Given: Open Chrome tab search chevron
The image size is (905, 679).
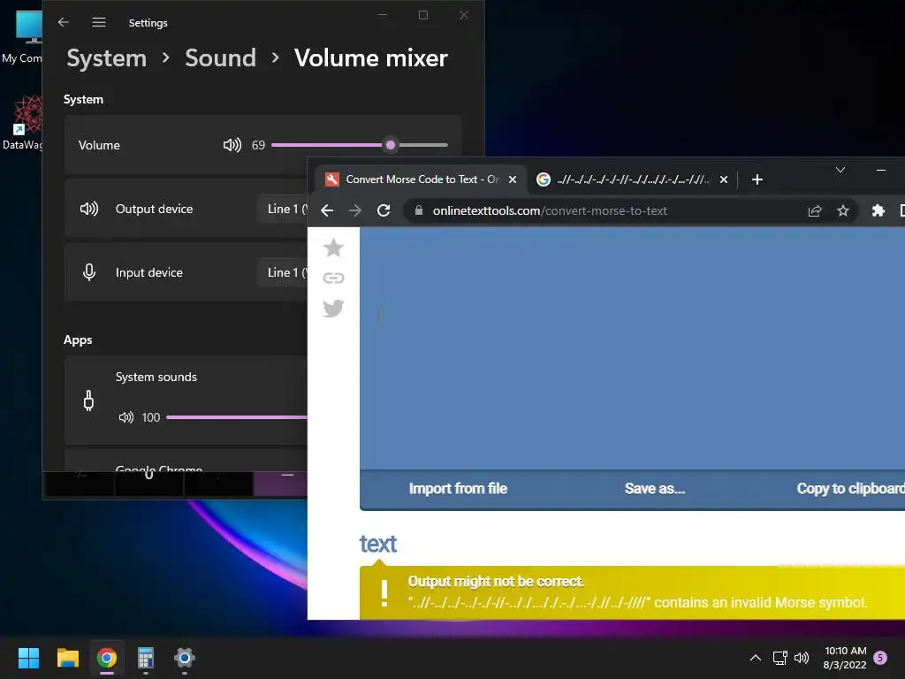Looking at the screenshot, I should 840,170.
